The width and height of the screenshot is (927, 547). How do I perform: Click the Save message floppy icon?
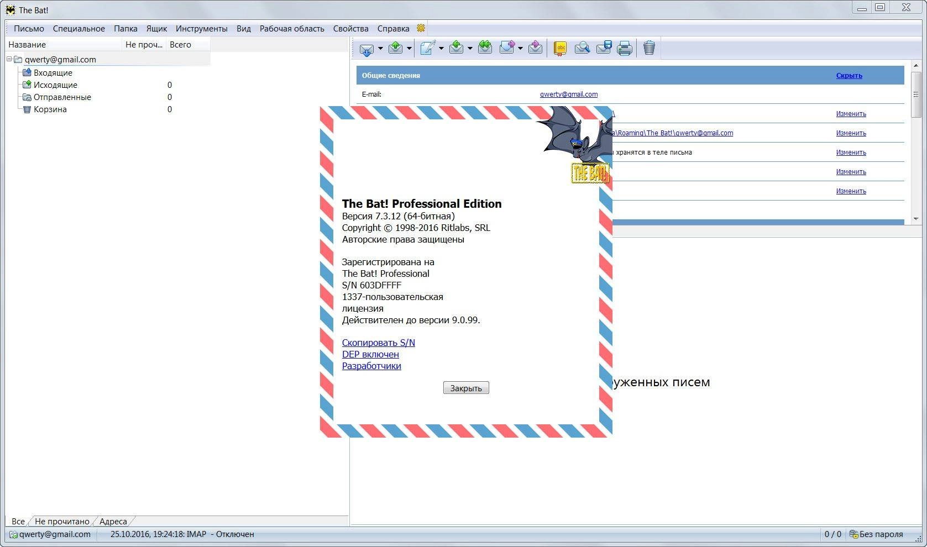tap(604, 48)
